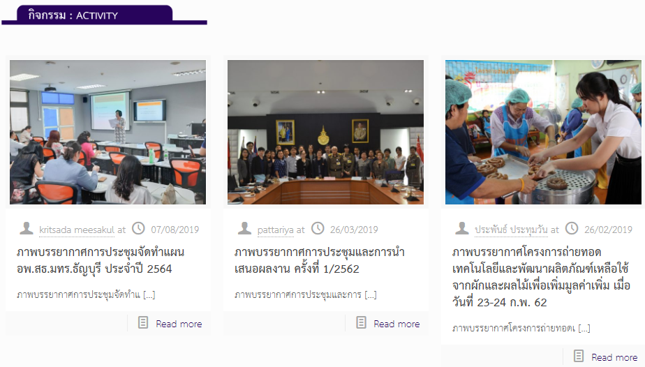Open the classroom meeting photo thumbnail
Image resolution: width=645 pixels, height=367 pixels.
coord(107,132)
